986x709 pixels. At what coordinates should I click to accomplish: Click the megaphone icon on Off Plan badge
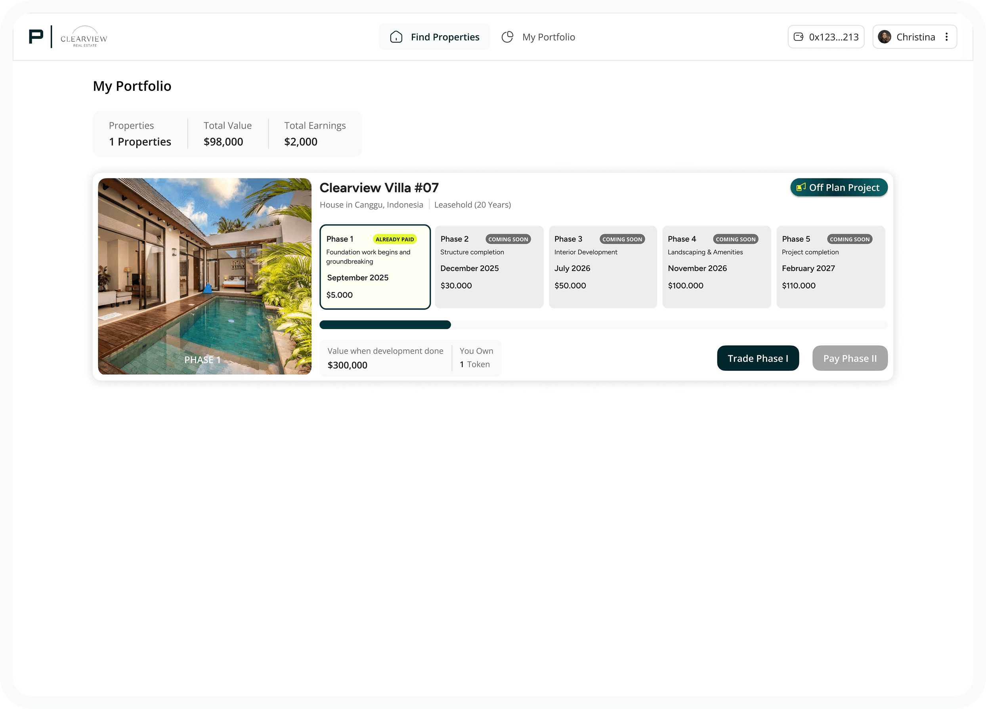point(801,188)
